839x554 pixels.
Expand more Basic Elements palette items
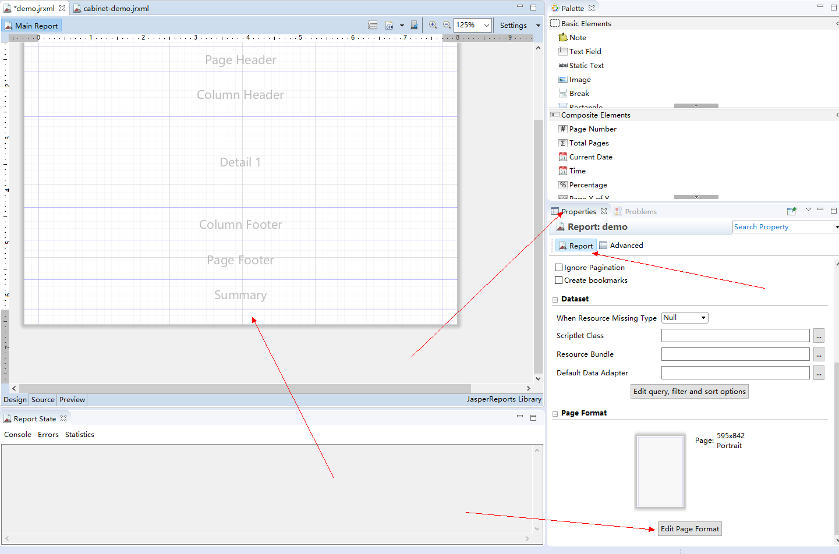pyautogui.click(x=696, y=106)
